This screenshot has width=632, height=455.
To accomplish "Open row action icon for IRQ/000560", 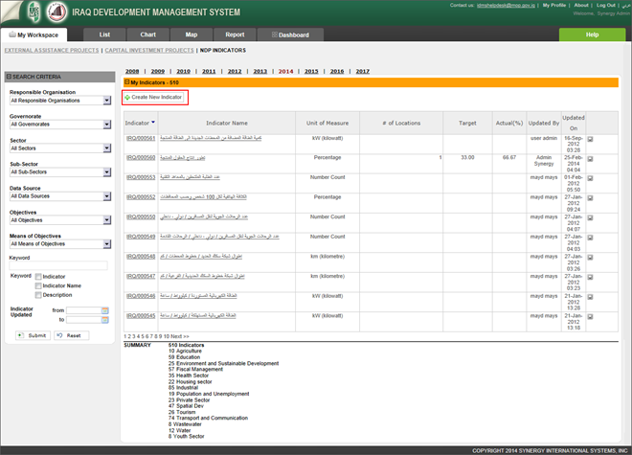I will [590, 159].
